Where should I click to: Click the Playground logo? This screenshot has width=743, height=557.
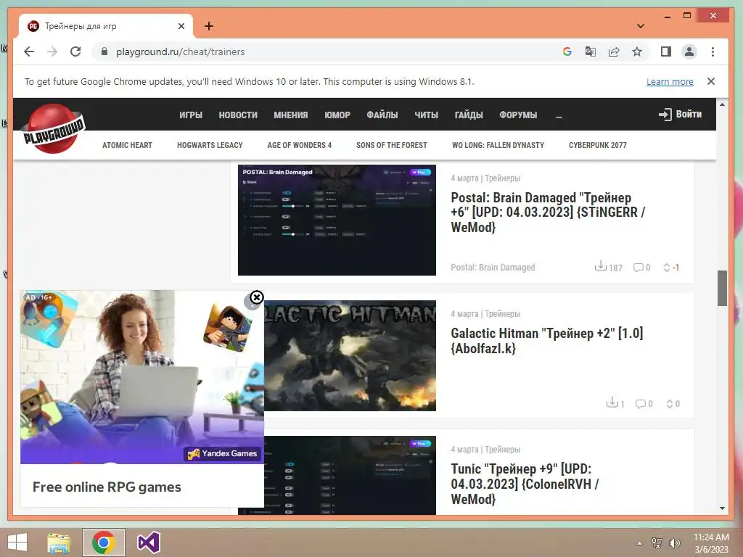click(54, 129)
